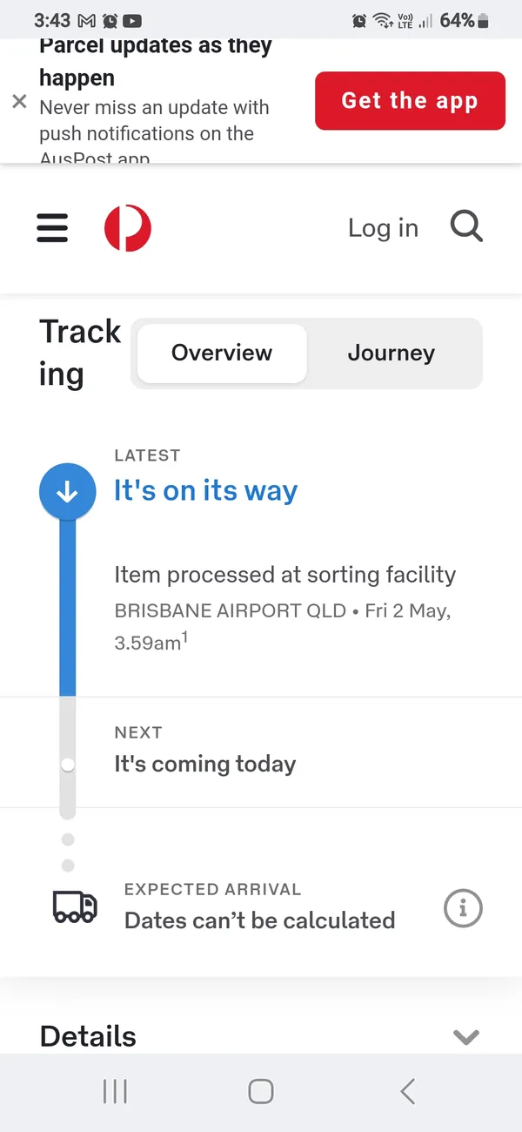522x1132 pixels.
Task: Open the search magnifier icon
Action: [466, 227]
